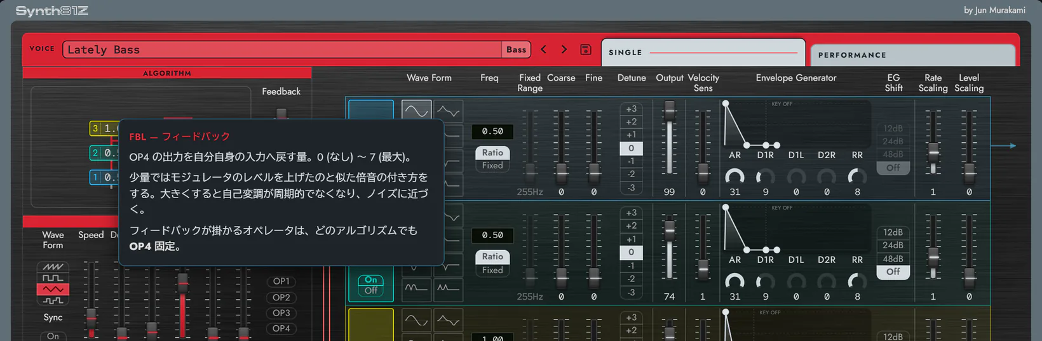Click the Lately Bass voice name field
The width and height of the screenshot is (1042, 341).
click(x=282, y=50)
